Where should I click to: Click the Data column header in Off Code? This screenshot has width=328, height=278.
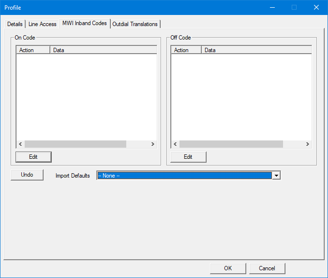click(256, 50)
